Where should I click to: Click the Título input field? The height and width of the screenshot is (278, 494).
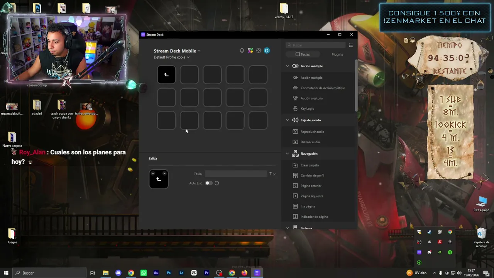236,174
